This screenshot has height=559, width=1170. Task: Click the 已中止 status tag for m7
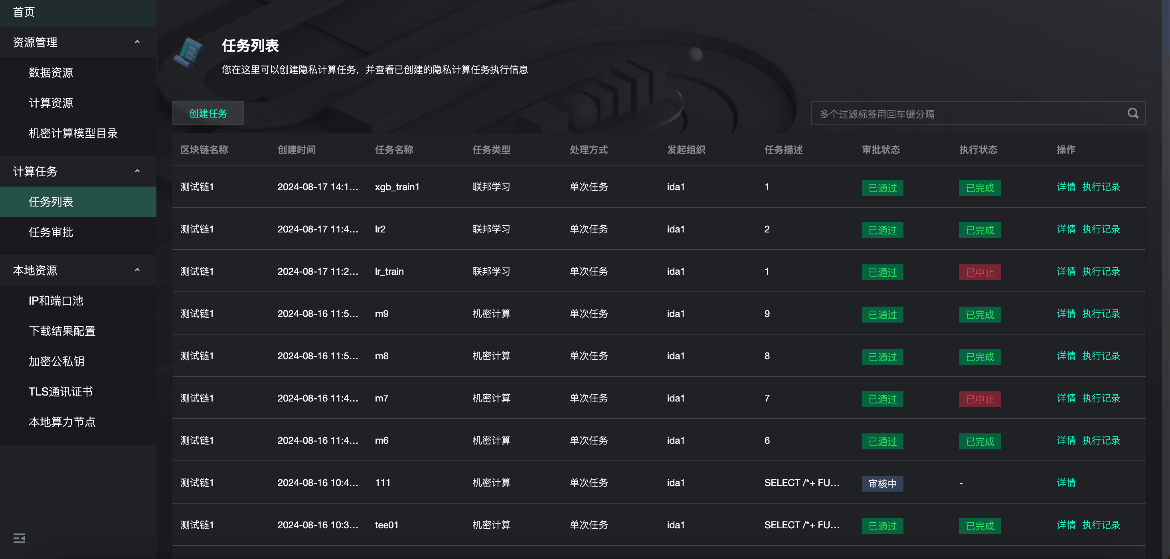point(979,399)
